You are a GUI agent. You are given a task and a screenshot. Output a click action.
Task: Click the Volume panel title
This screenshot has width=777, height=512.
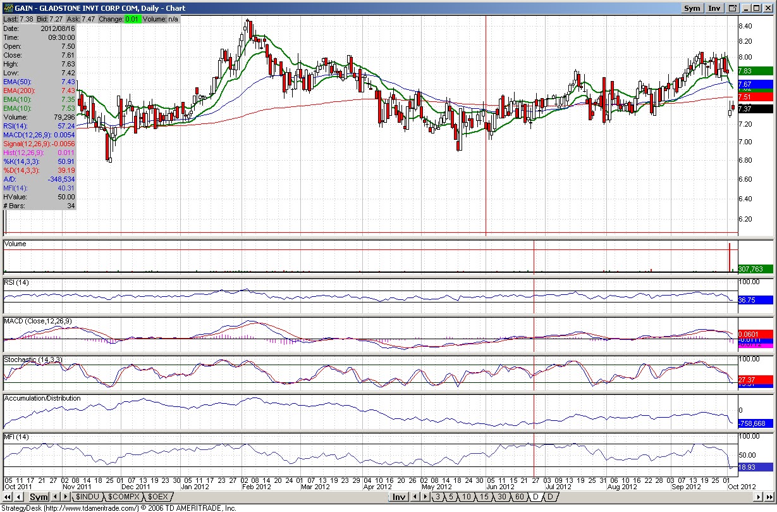pyautogui.click(x=15, y=244)
